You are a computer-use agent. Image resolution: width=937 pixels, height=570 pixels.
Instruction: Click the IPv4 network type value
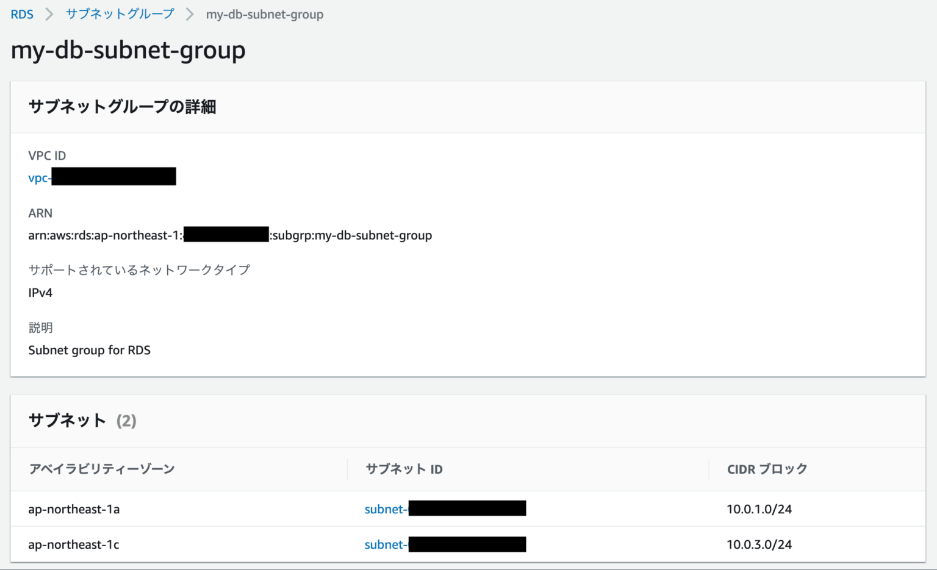[40, 293]
